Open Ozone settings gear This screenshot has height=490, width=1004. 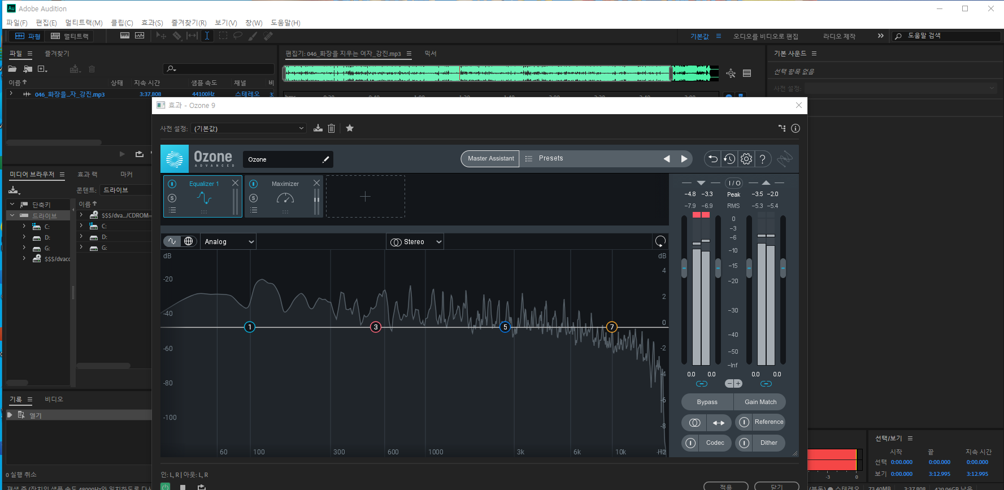[x=746, y=159]
